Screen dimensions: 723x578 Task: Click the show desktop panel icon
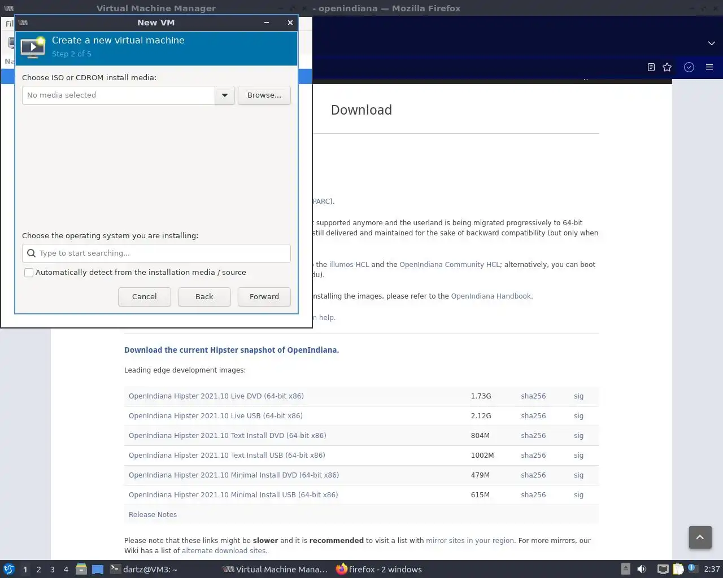click(98, 569)
